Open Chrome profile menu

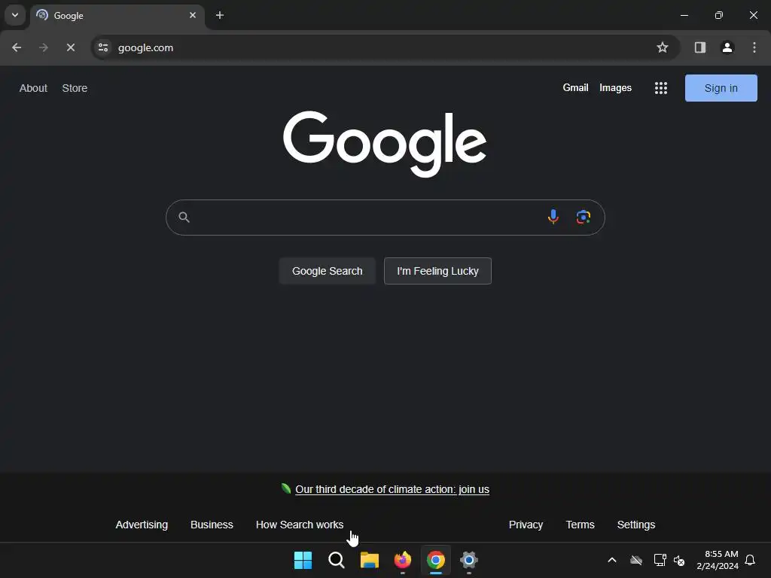[x=727, y=47]
